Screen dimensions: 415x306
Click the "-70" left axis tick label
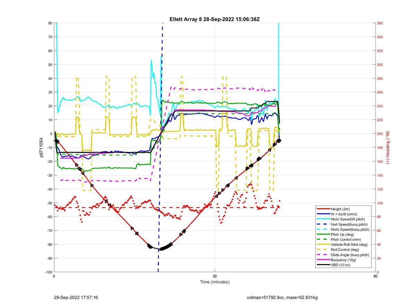49,231
